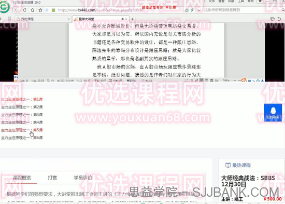The width and height of the screenshot is (285, 204).
Task: Click the search box right of the address bar
Action: (x=243, y=10)
